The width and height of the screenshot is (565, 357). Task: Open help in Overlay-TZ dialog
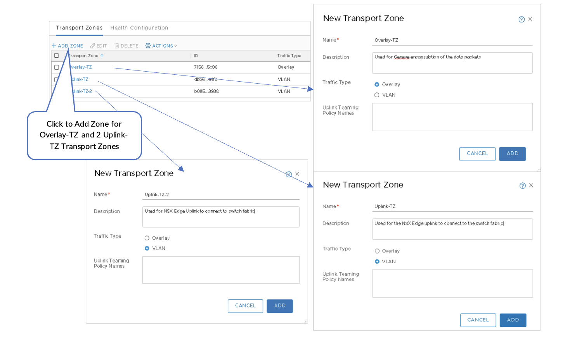(522, 19)
